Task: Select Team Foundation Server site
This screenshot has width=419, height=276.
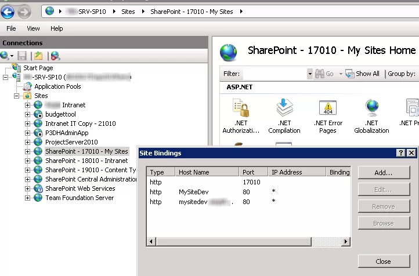Action: (x=80, y=198)
